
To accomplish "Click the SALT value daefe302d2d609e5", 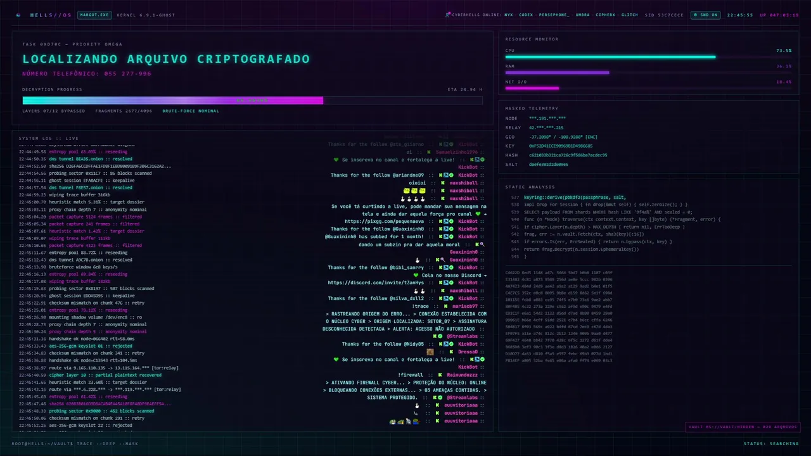I will pyautogui.click(x=549, y=164).
